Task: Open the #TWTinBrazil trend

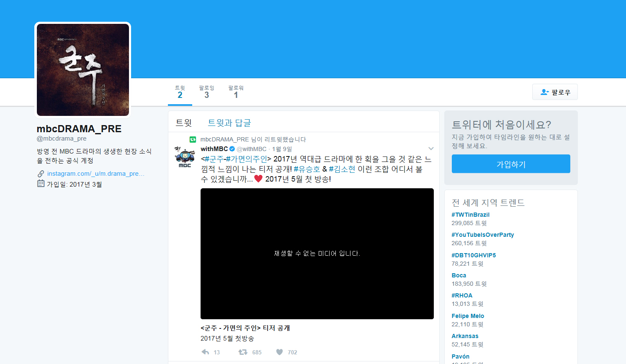Action: tap(470, 215)
